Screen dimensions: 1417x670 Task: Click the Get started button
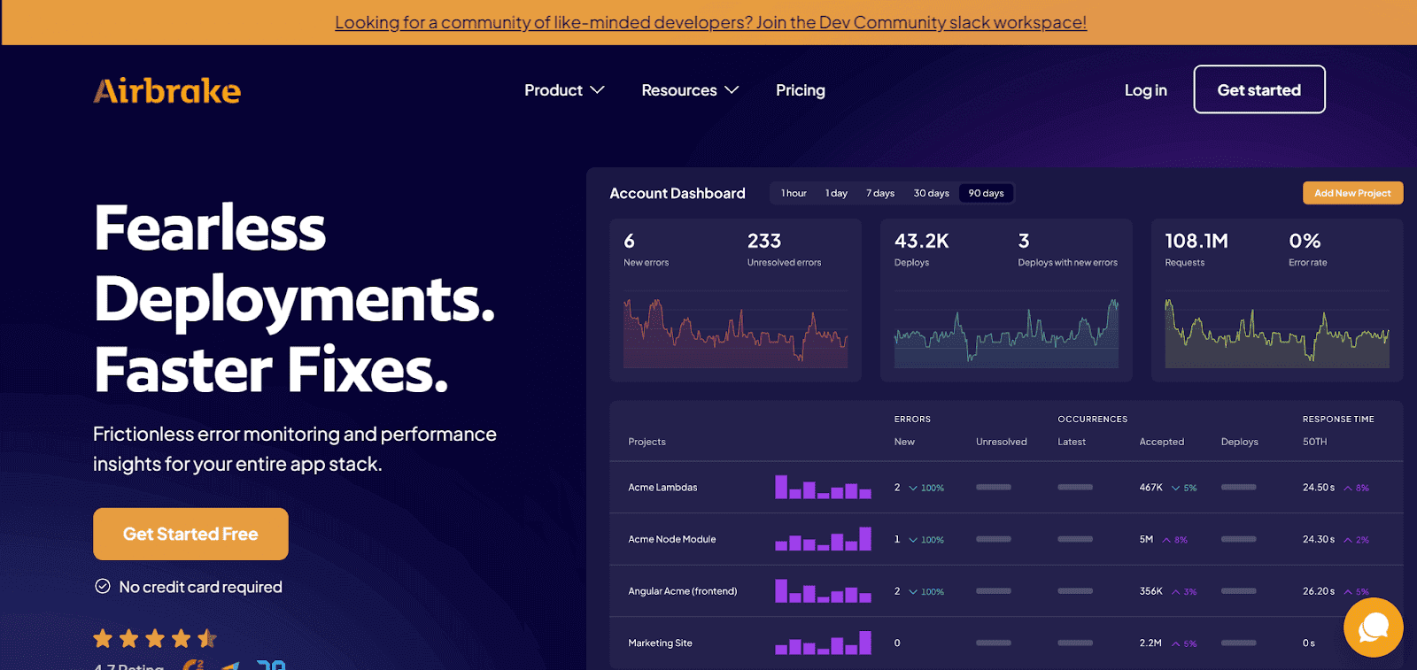[x=1258, y=89]
